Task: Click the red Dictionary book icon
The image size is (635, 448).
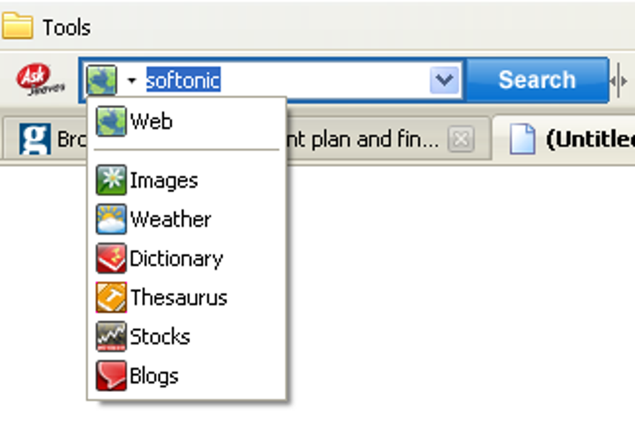Action: coord(111,259)
